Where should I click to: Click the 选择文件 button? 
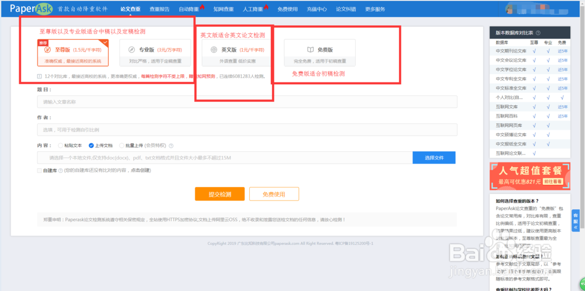[434, 158]
